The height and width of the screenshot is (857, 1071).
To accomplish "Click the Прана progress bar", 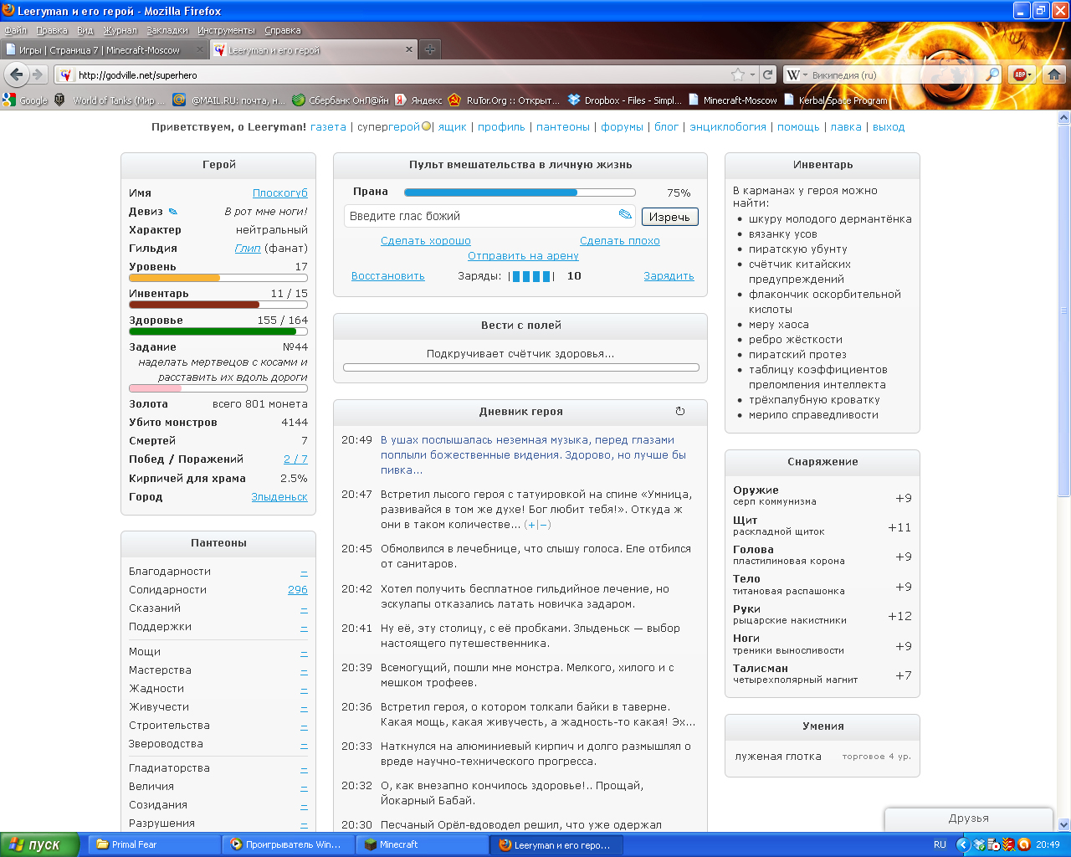I will pos(520,192).
